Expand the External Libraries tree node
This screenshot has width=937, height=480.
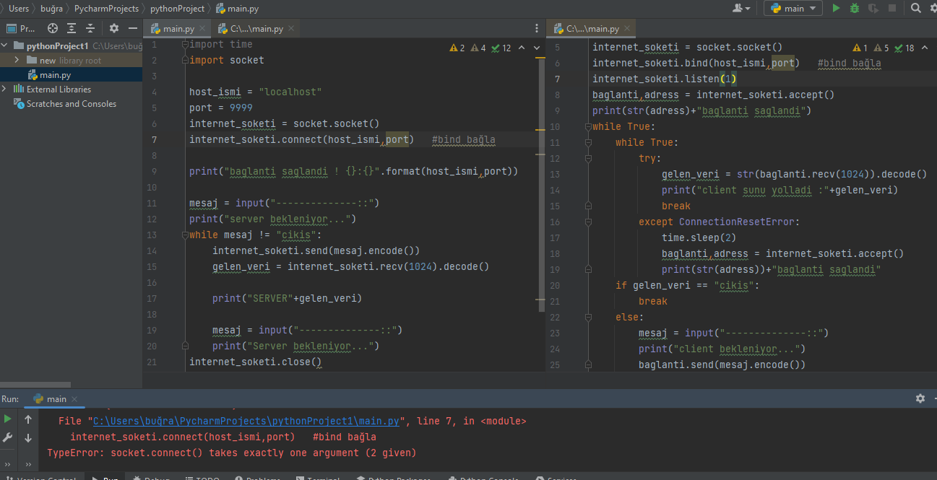(5, 90)
